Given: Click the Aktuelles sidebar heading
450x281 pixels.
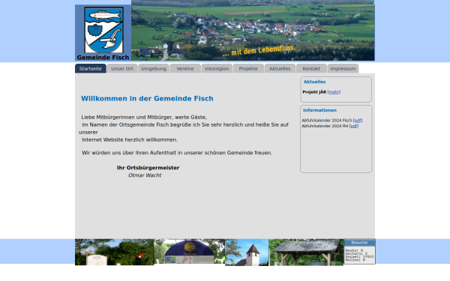Looking at the screenshot, I should point(314,82).
